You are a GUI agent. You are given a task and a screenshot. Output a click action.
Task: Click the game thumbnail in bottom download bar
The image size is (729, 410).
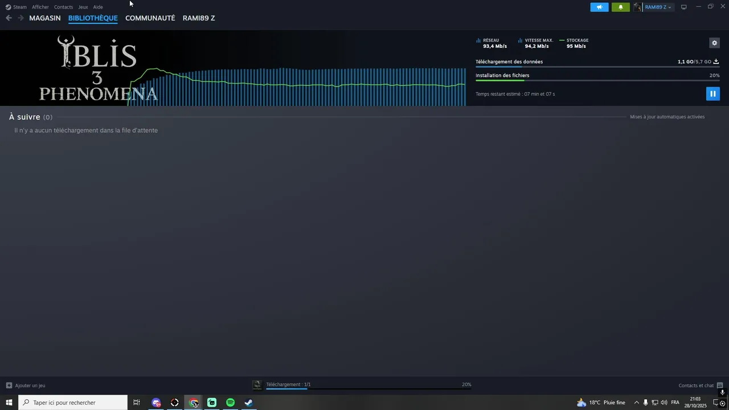[257, 386]
